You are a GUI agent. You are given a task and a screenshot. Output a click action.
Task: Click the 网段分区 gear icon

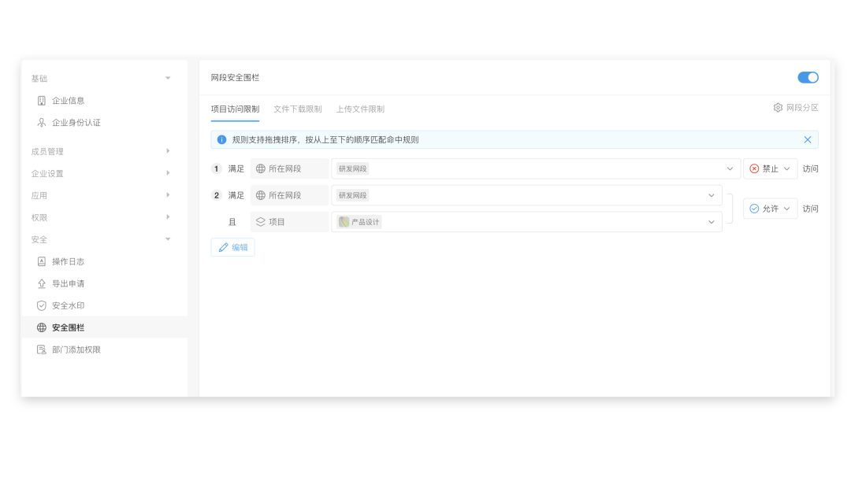778,108
